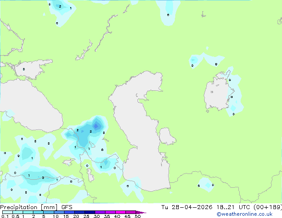Click the darkest blue precipitation core near the Caucasus

pyautogui.click(x=96, y=126)
